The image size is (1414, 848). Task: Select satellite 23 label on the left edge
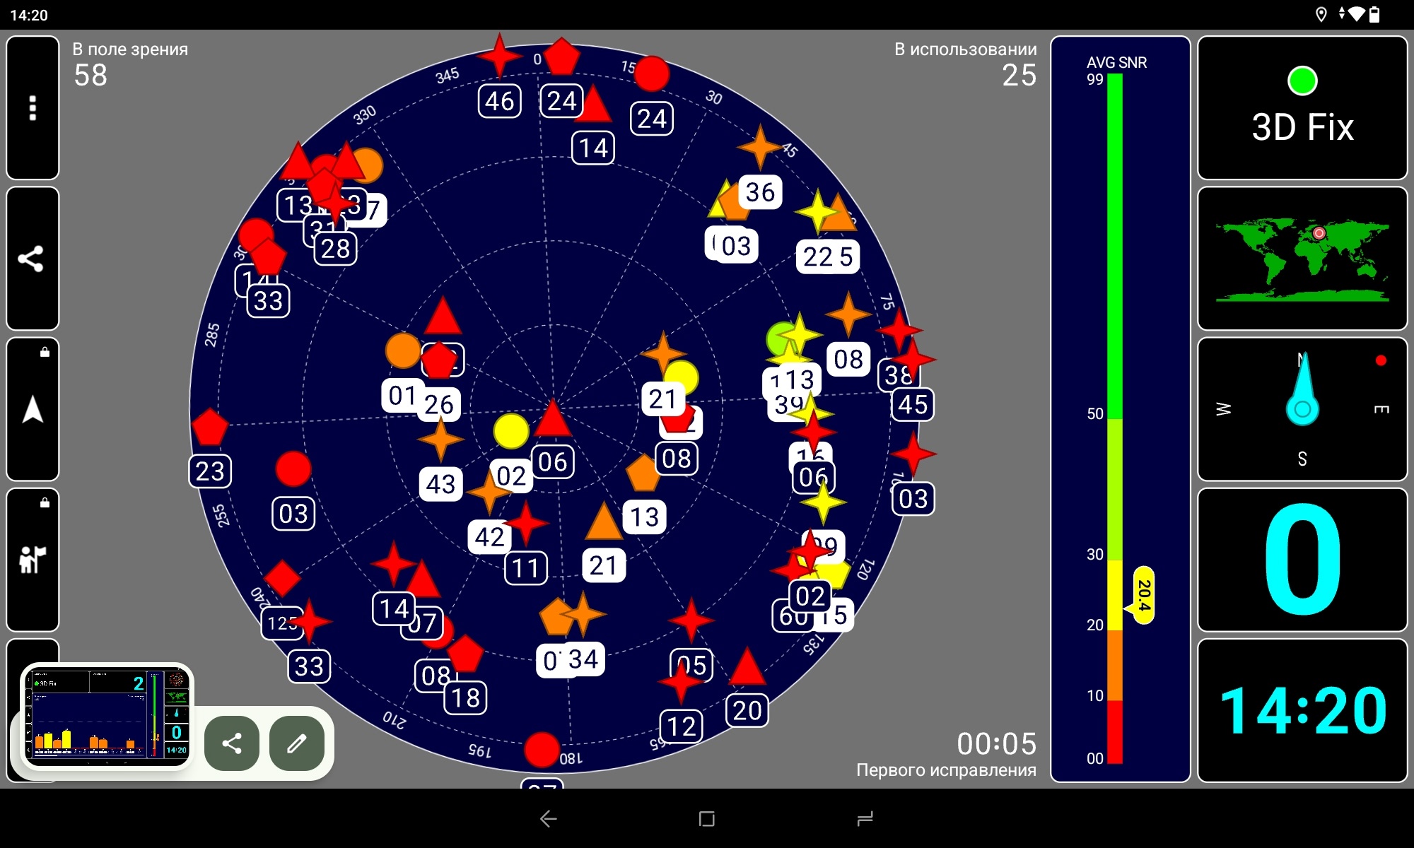point(210,471)
